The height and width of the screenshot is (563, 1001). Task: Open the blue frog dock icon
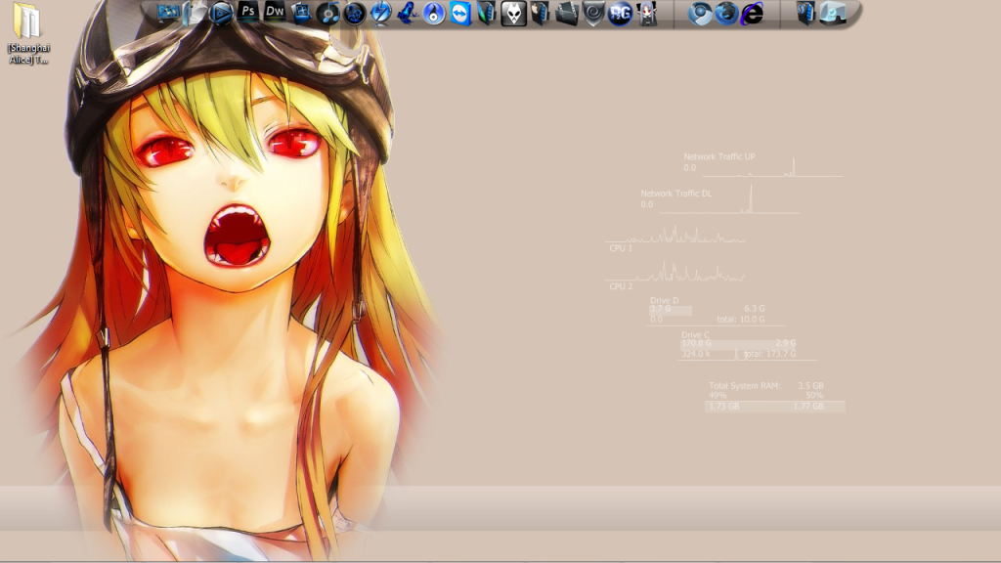point(408,14)
